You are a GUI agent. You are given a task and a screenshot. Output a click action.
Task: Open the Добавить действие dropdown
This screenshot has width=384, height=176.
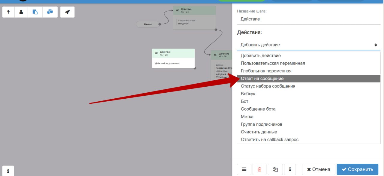309,45
